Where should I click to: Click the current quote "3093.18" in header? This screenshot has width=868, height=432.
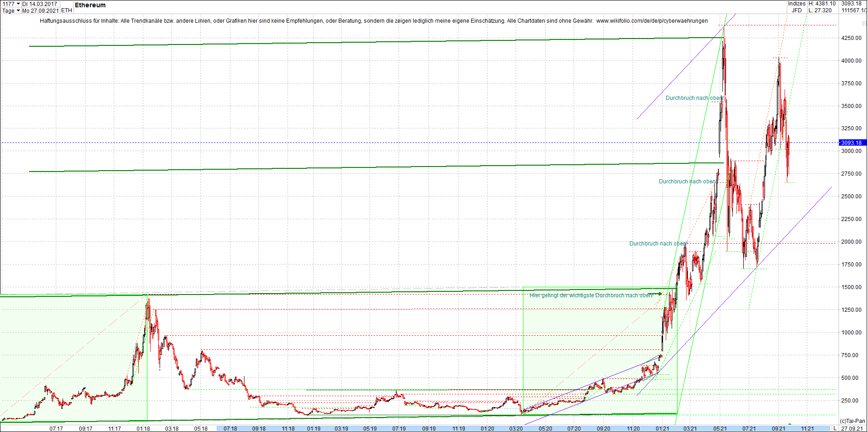[x=852, y=3]
